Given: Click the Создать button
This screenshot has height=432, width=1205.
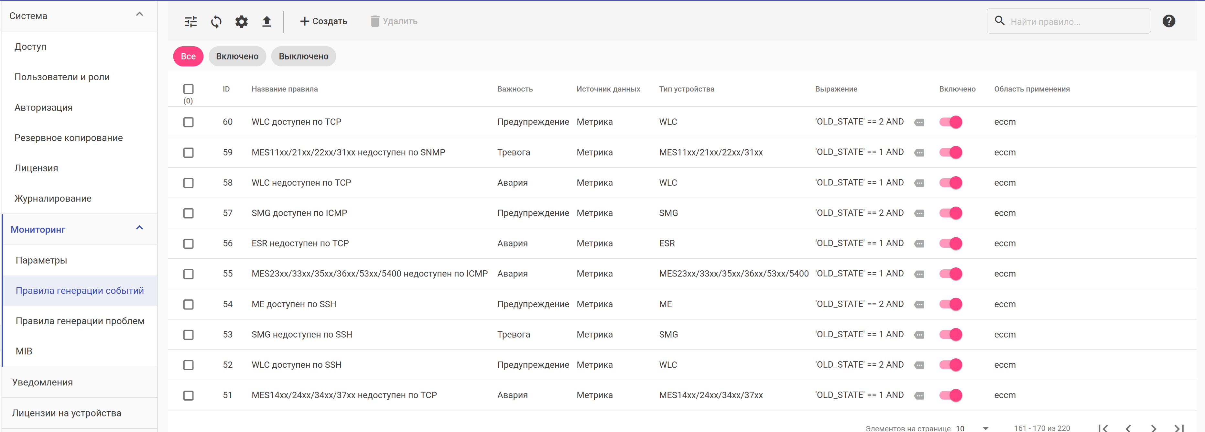Looking at the screenshot, I should coord(324,22).
